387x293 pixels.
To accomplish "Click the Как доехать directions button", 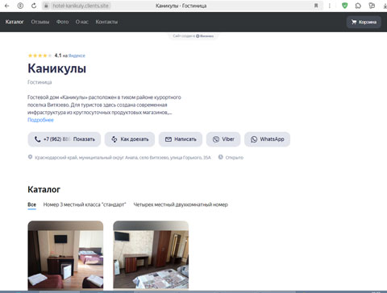I will (x=130, y=139).
